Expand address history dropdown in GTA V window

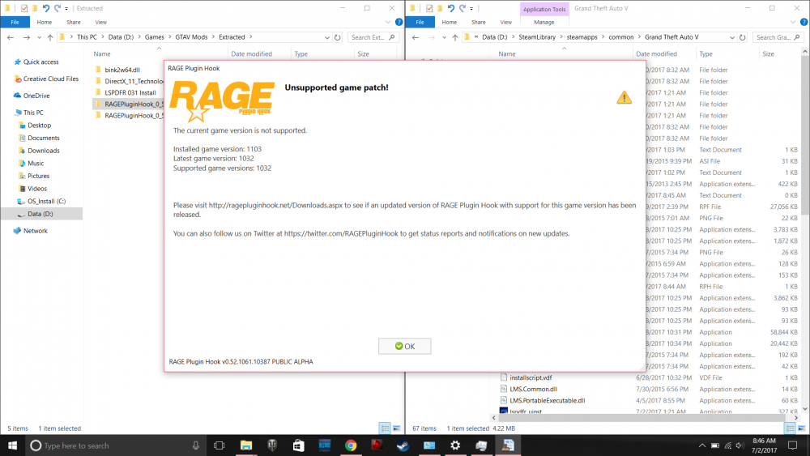pos(732,37)
